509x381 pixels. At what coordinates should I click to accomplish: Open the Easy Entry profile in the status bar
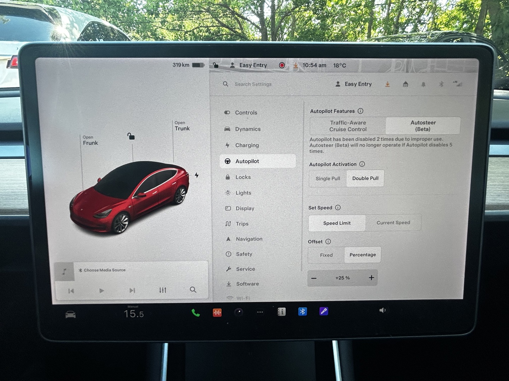[x=248, y=65]
